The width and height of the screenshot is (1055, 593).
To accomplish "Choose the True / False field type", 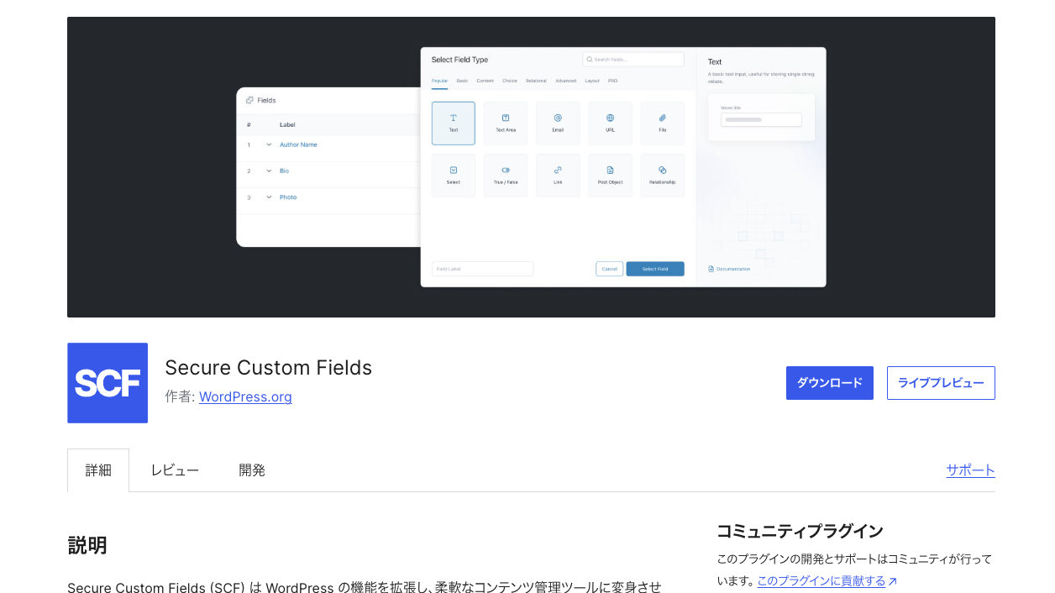I will pyautogui.click(x=506, y=176).
